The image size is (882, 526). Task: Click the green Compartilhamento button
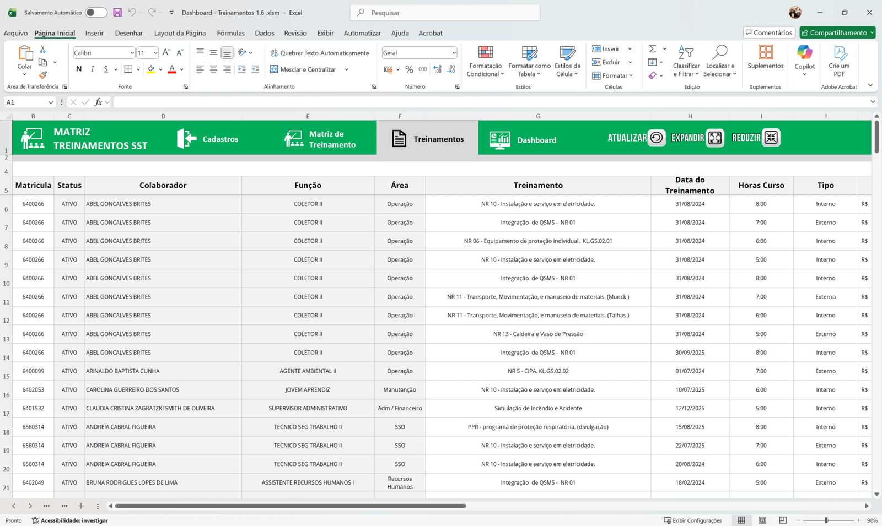[x=837, y=32]
